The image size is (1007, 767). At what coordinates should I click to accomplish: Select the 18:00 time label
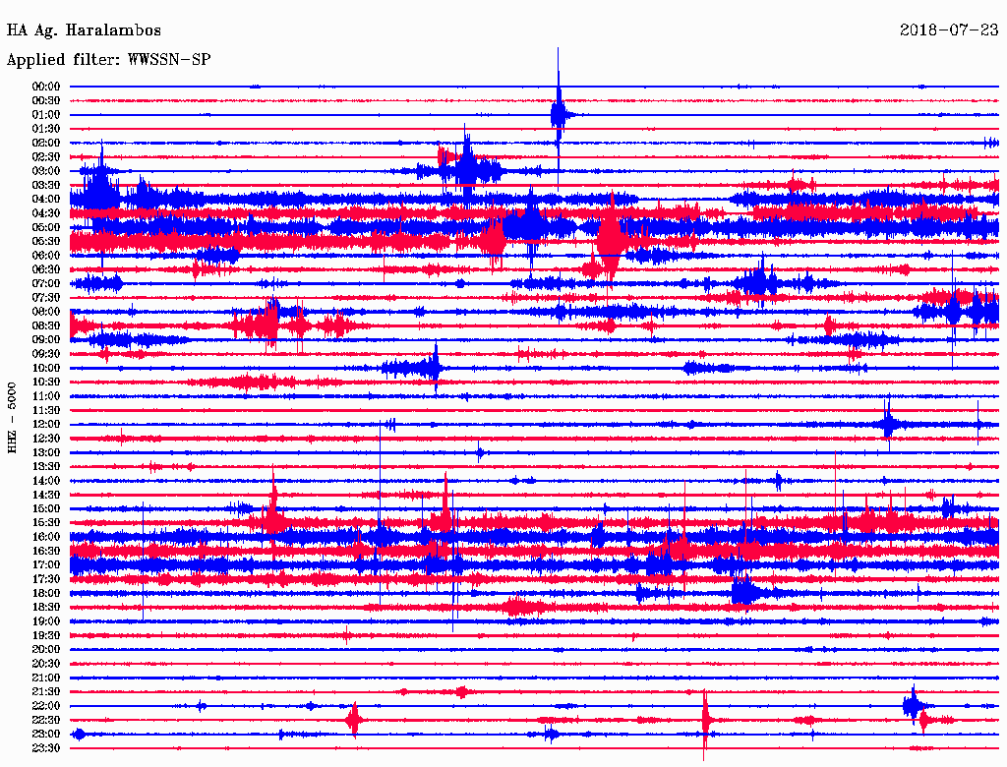(x=46, y=594)
